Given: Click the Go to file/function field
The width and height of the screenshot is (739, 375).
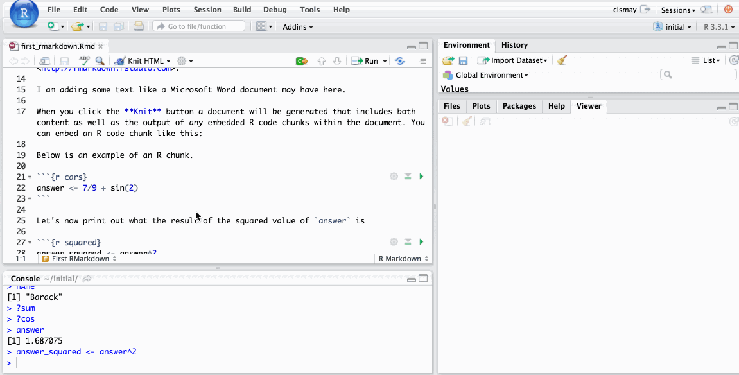Looking at the screenshot, I should [x=199, y=26].
